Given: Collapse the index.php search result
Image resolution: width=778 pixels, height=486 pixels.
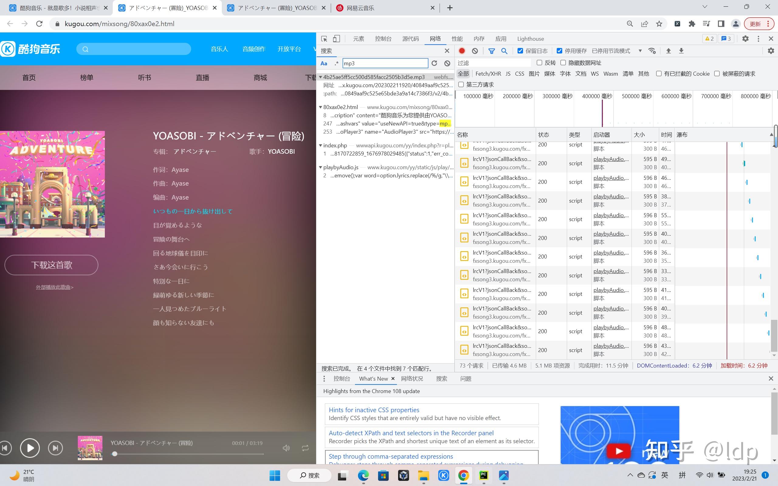Looking at the screenshot, I should (321, 145).
